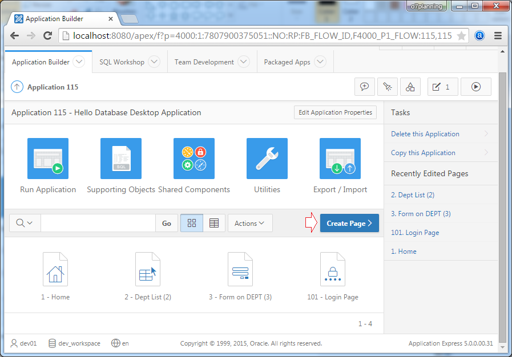Click the browser address bar URL
Viewport: 512px width, 357px height.
coord(263,35)
